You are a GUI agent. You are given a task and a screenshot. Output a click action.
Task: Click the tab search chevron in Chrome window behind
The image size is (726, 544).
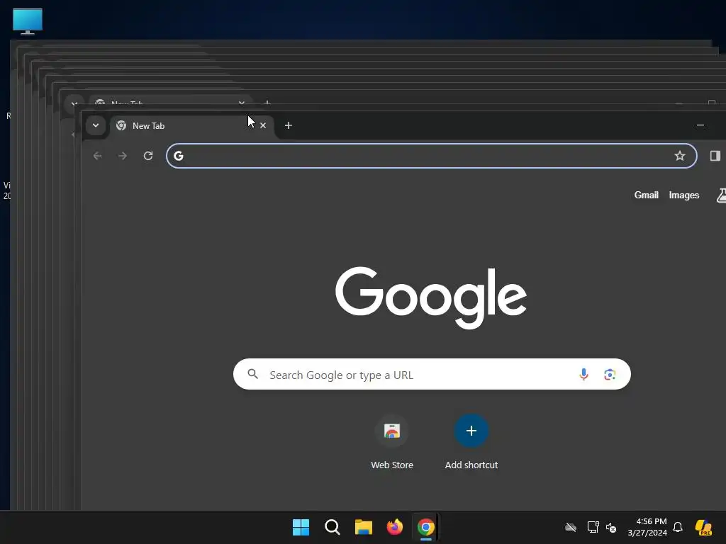(74, 103)
